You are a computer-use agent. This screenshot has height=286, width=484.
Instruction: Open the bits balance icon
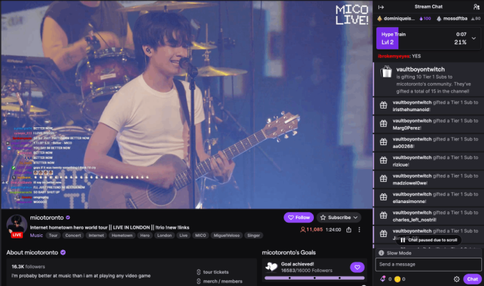click(383, 279)
